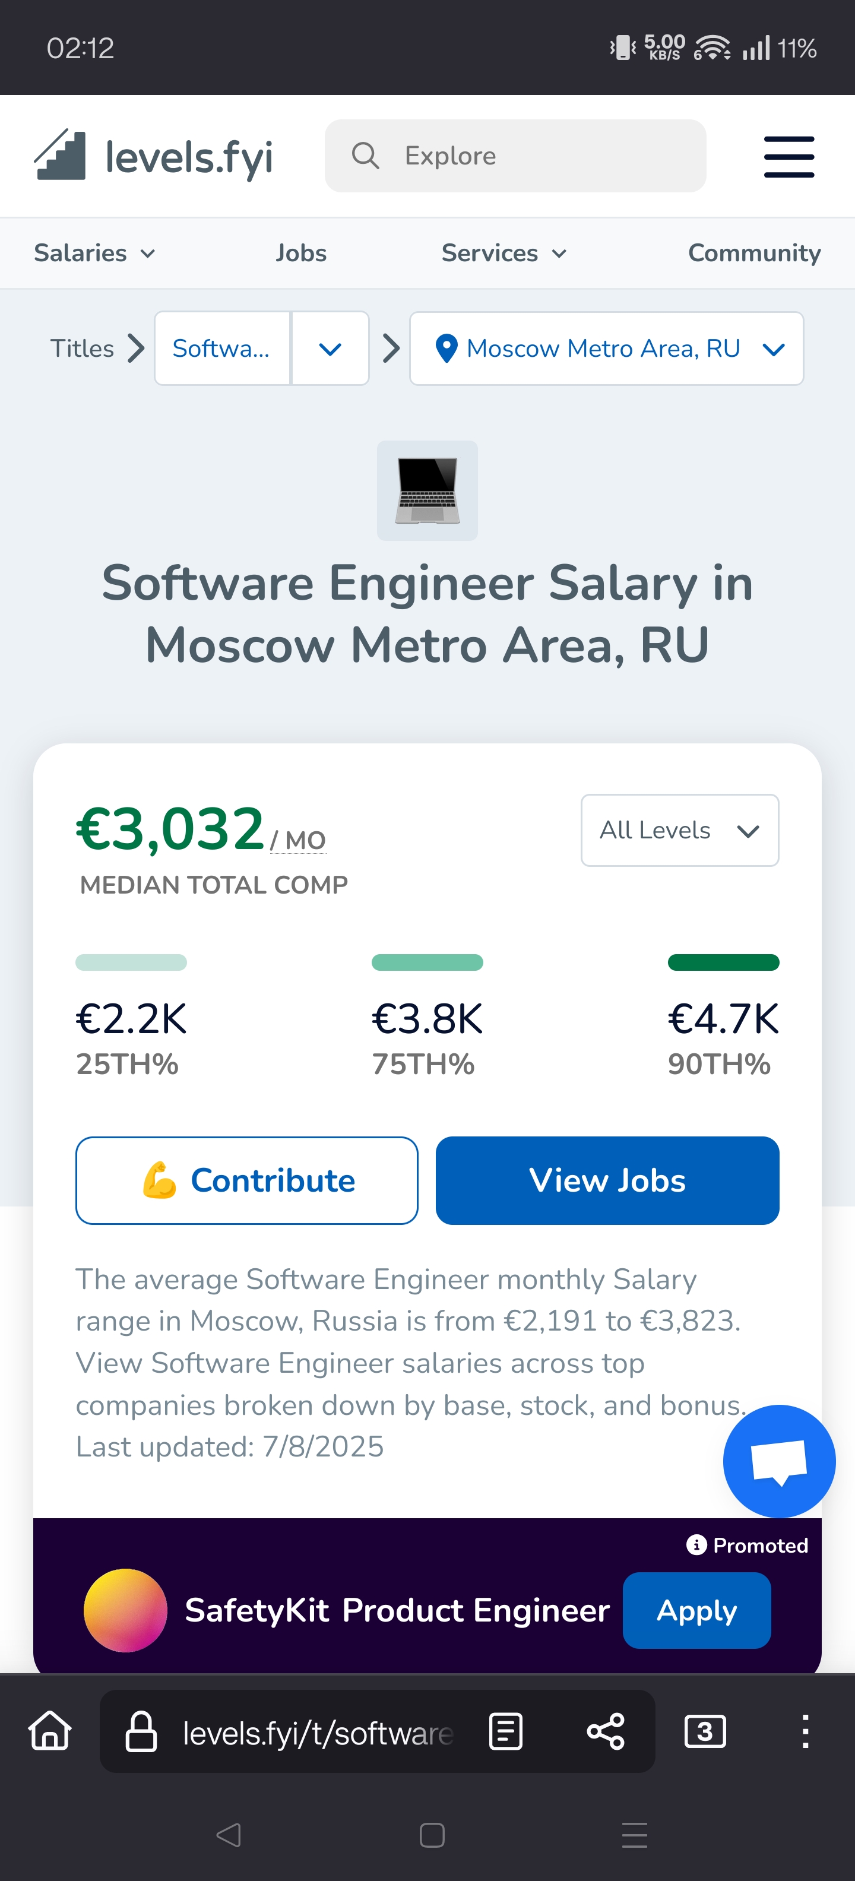Tap the share icon in browser bar
855x1881 pixels.
coord(605,1731)
